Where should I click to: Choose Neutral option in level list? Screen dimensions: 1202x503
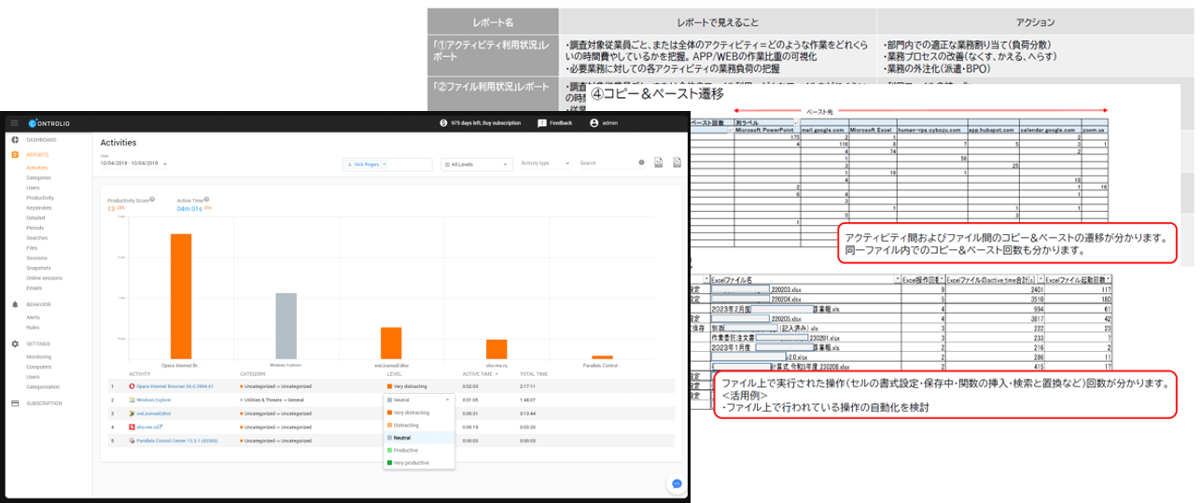418,438
